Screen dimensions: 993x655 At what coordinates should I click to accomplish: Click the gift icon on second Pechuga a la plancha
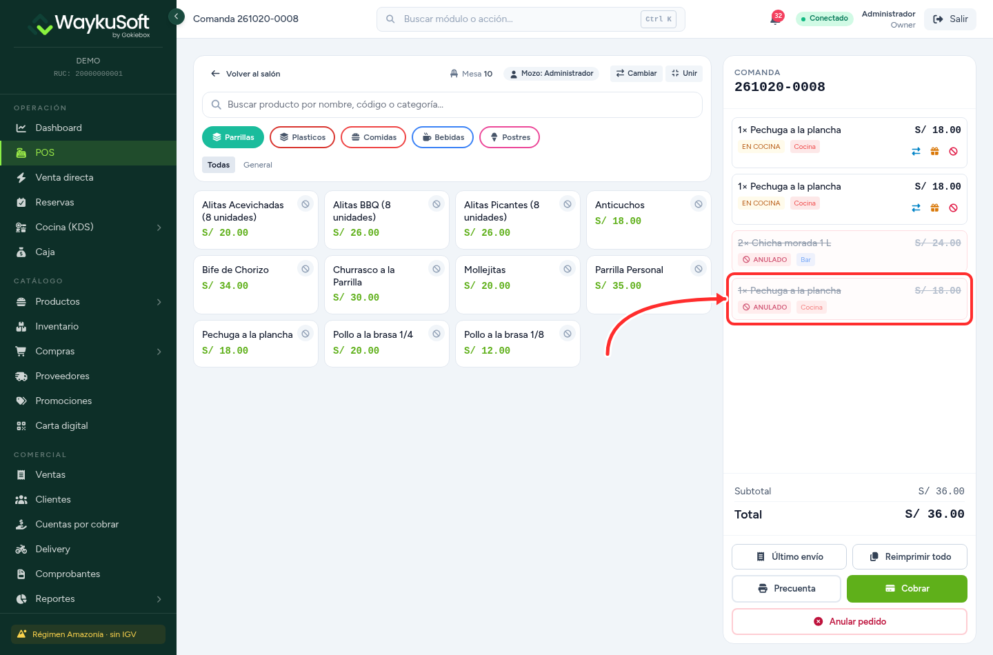934,208
